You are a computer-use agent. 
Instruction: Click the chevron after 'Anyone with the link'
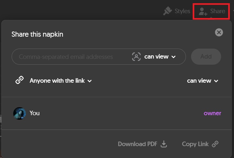tap(90, 81)
